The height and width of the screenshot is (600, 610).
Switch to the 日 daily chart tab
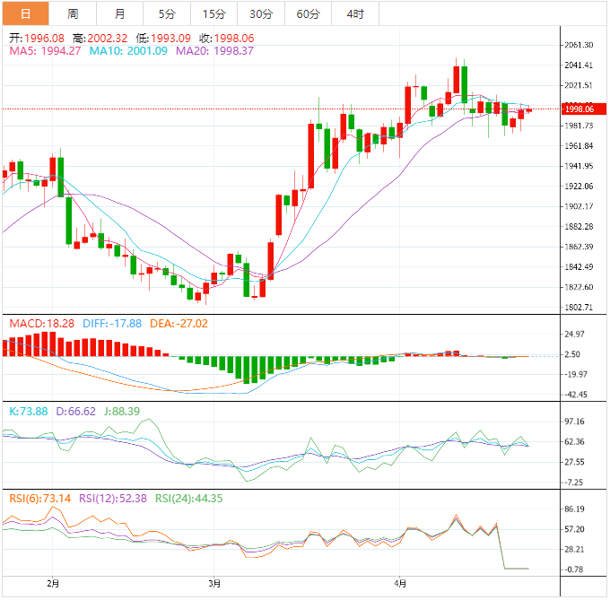[x=25, y=13]
